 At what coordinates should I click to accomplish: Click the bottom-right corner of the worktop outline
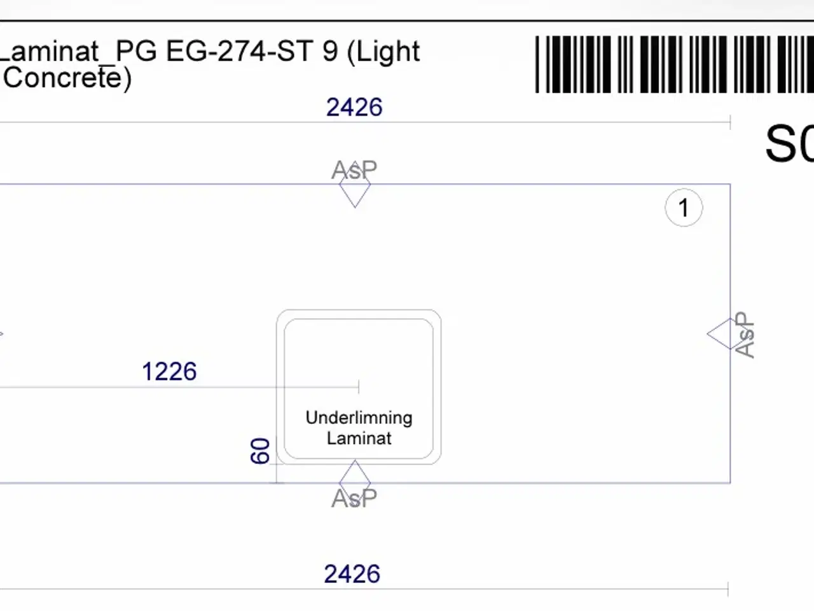click(x=730, y=483)
